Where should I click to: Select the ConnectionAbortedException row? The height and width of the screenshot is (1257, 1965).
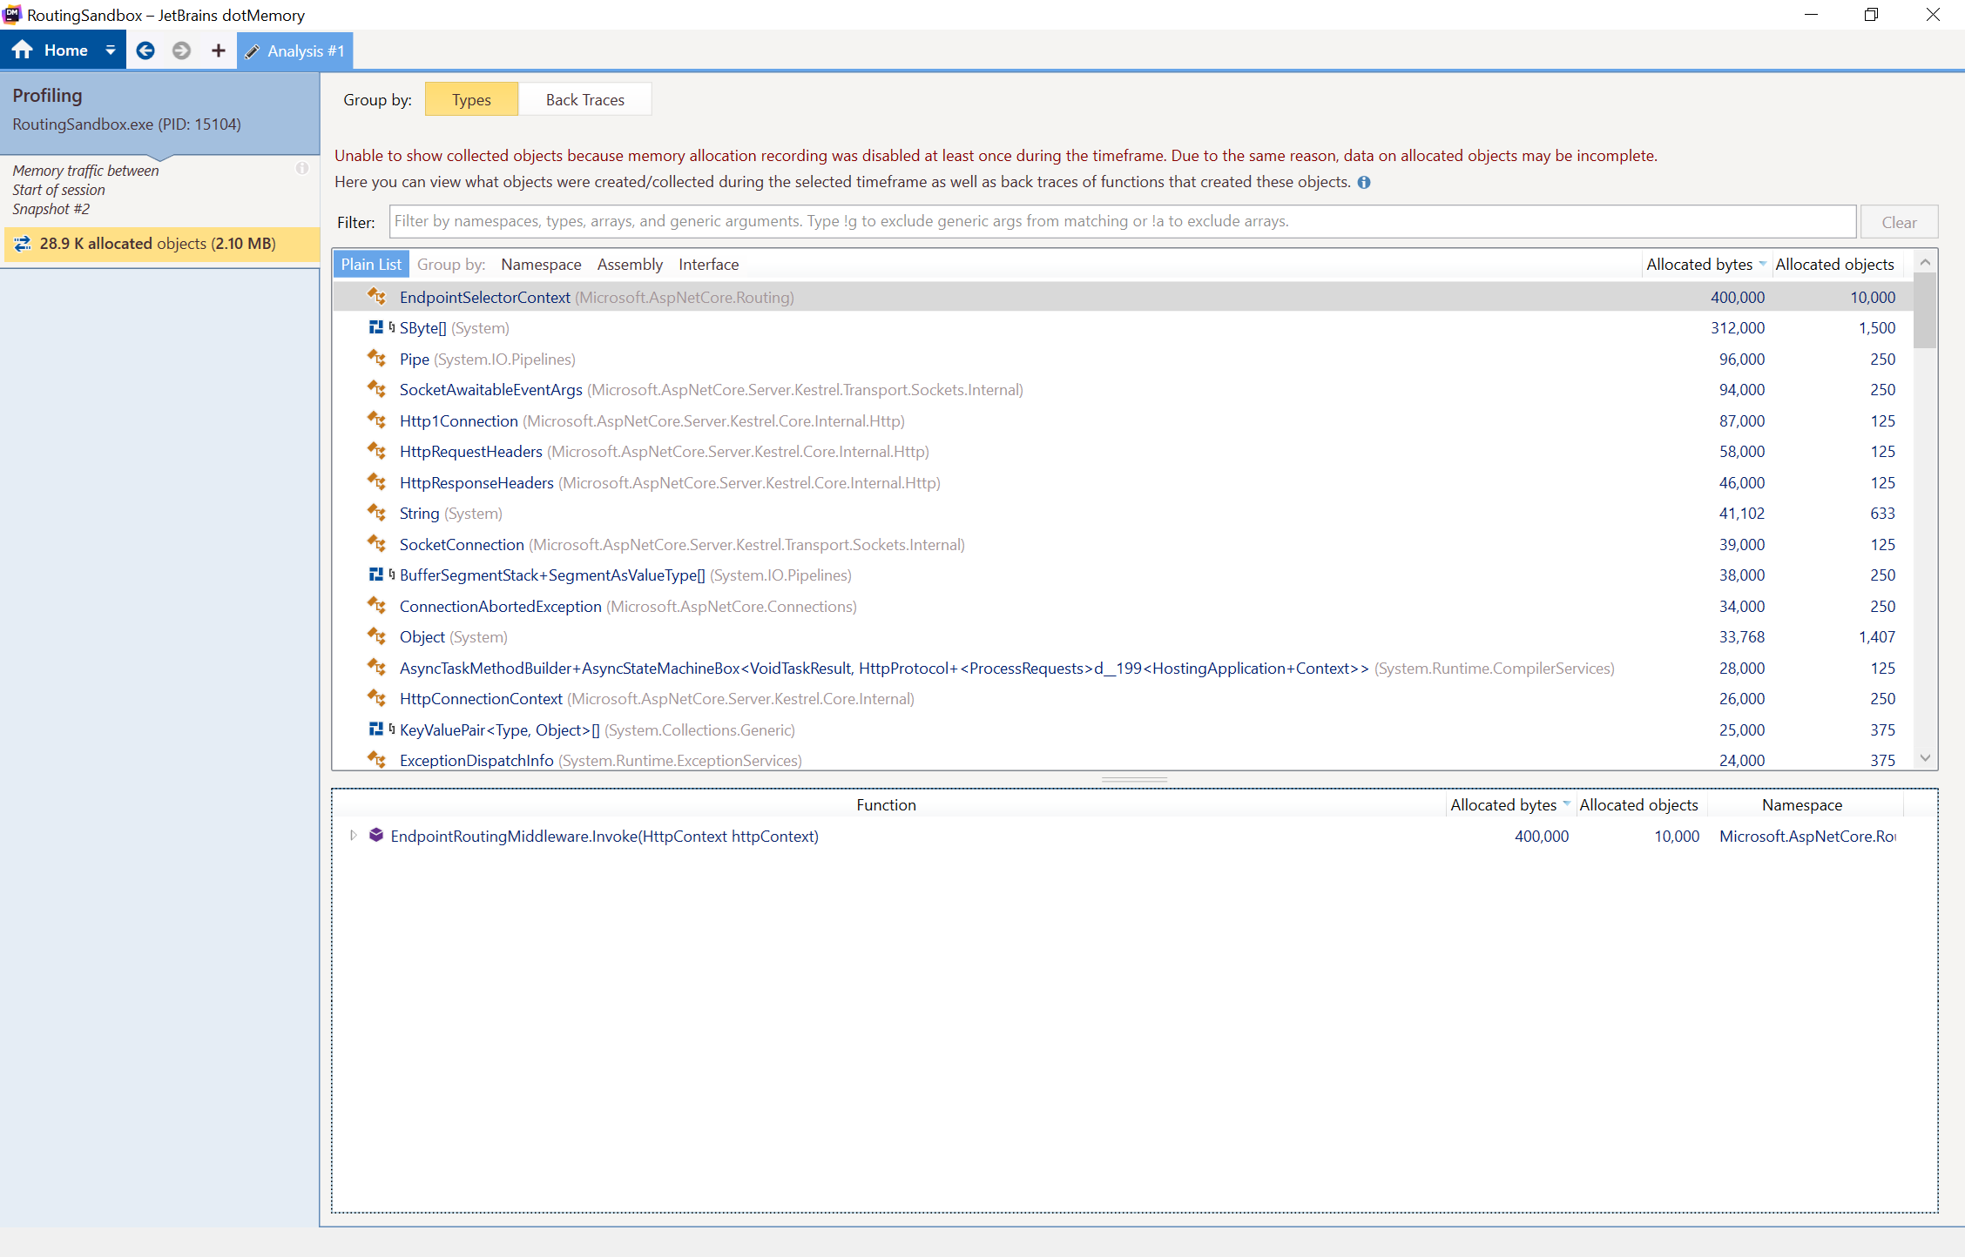click(1123, 606)
